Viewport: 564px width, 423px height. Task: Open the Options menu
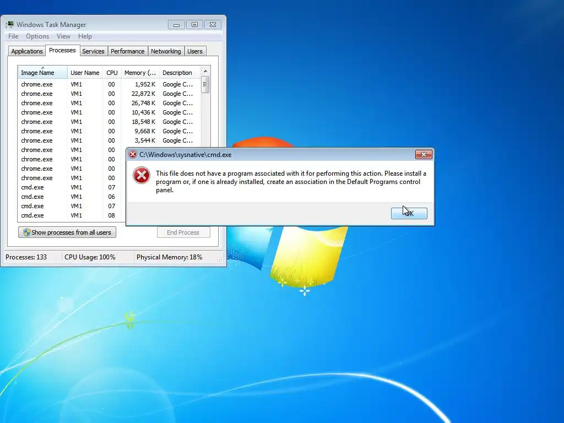37,36
